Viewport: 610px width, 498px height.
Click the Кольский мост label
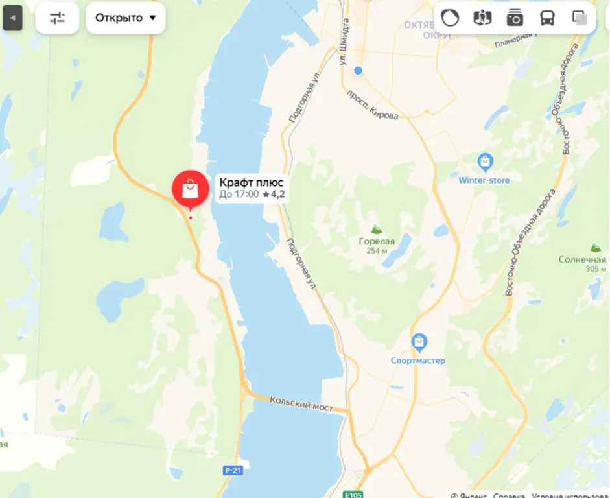pos(301,404)
